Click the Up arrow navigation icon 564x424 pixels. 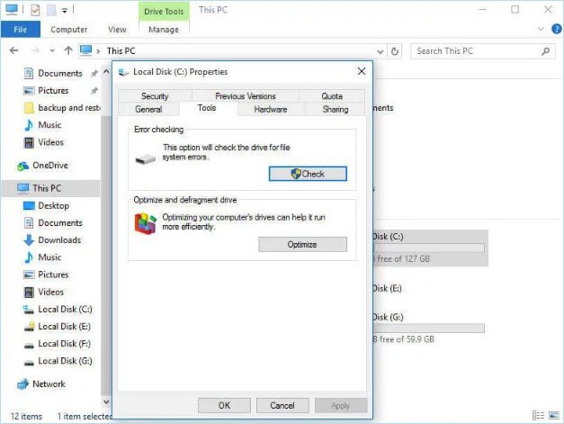click(x=68, y=51)
